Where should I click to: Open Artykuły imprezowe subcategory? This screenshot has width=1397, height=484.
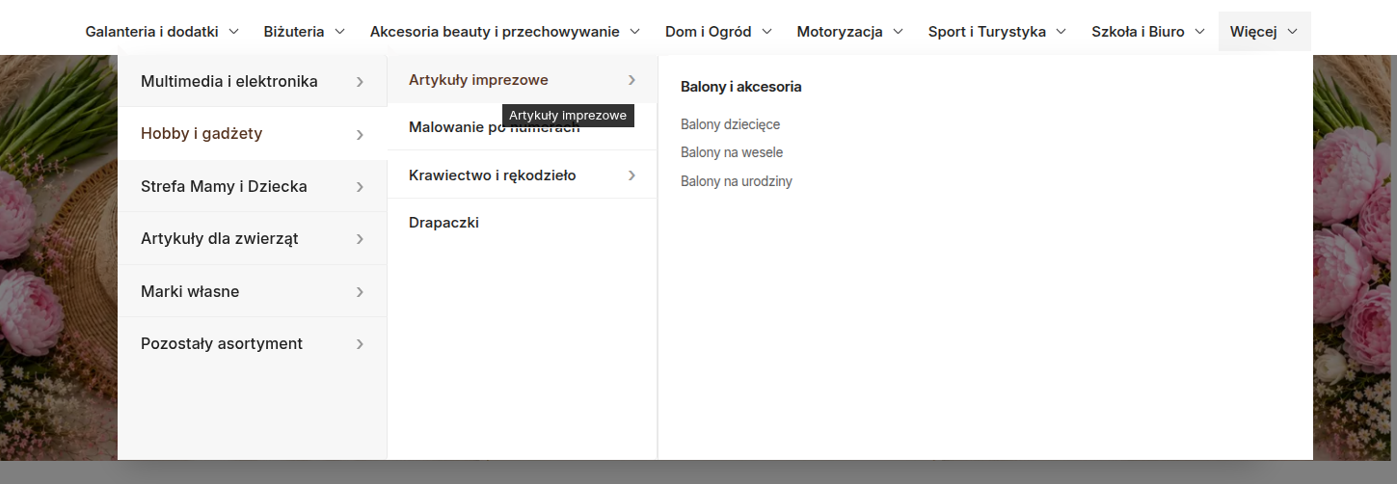[x=523, y=79]
